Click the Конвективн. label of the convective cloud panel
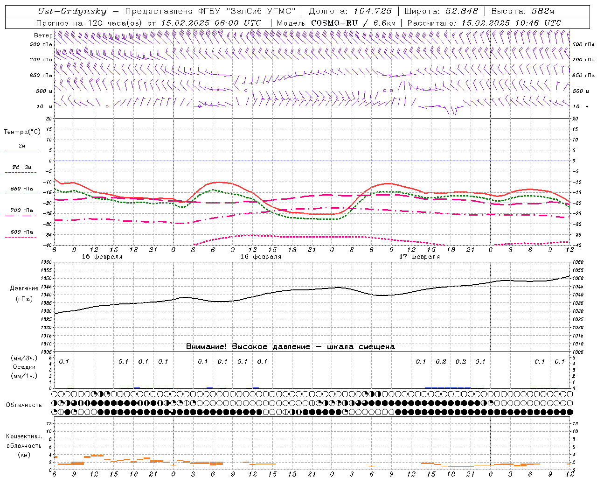The image size is (597, 478). tap(24, 436)
